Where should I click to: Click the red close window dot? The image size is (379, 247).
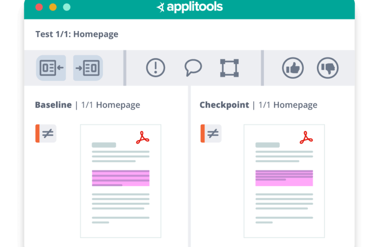39,7
